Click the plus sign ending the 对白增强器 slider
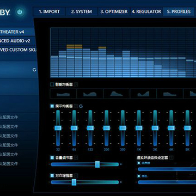 (121, 182)
